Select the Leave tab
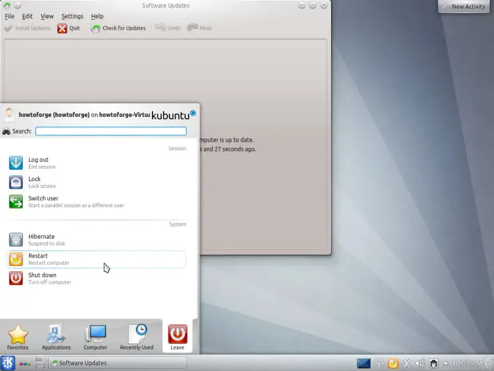This screenshot has height=371, width=494. [x=177, y=336]
